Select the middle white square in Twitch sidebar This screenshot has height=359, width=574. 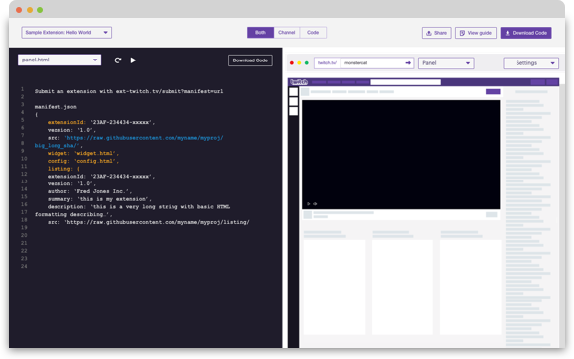click(294, 101)
